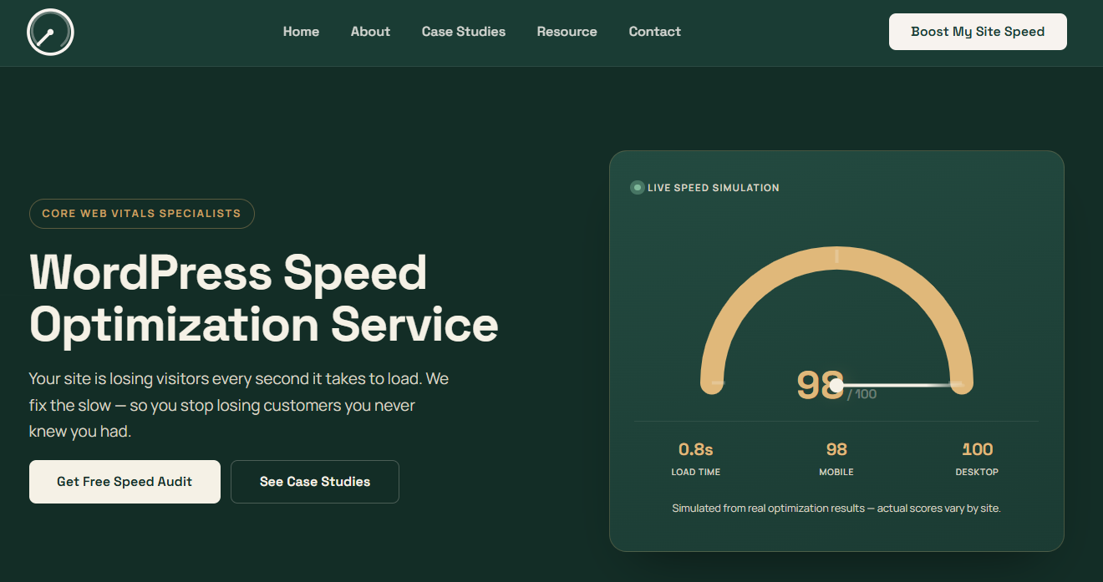Click the live simulation status dot
Image resolution: width=1103 pixels, height=582 pixels.
pyautogui.click(x=637, y=188)
